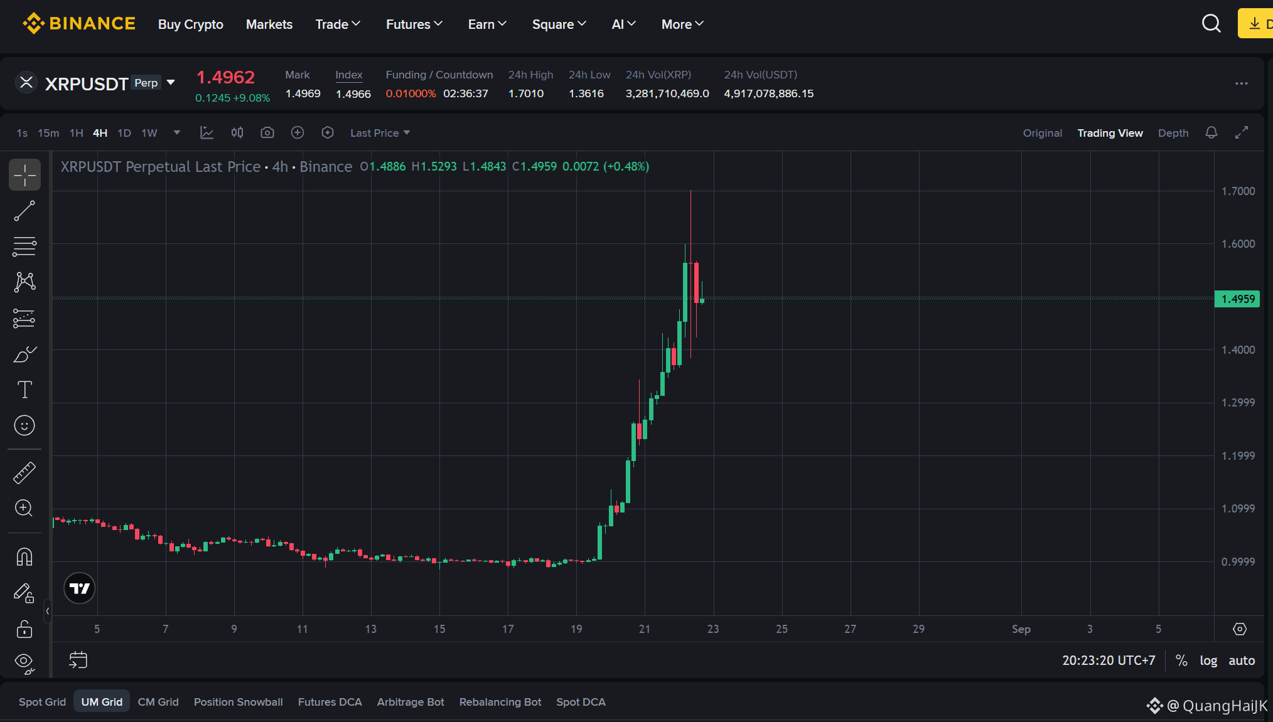Open Futures DCA bot

(330, 702)
